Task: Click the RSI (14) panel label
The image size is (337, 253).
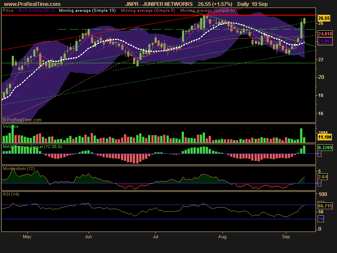Action: click(x=11, y=194)
